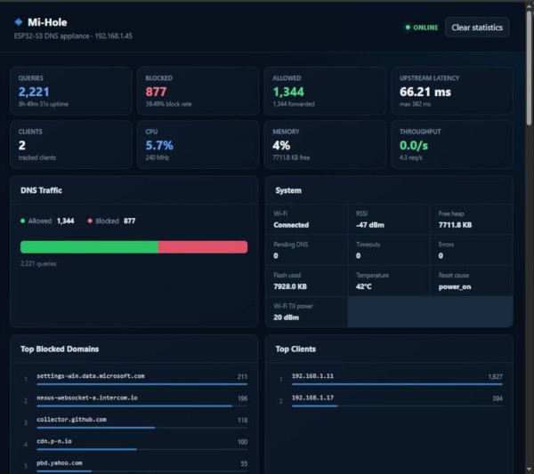This screenshot has width=534, height=474.
Task: Click the RSSI -47 dBm value
Action: click(370, 225)
